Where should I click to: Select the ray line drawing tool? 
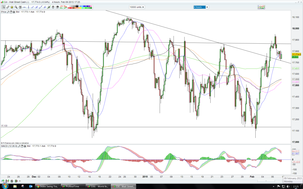click(x=36, y=7)
